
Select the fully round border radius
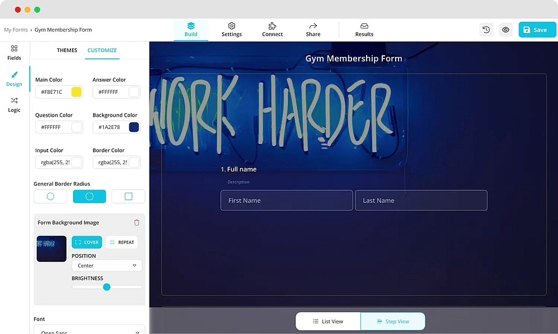pos(51,196)
